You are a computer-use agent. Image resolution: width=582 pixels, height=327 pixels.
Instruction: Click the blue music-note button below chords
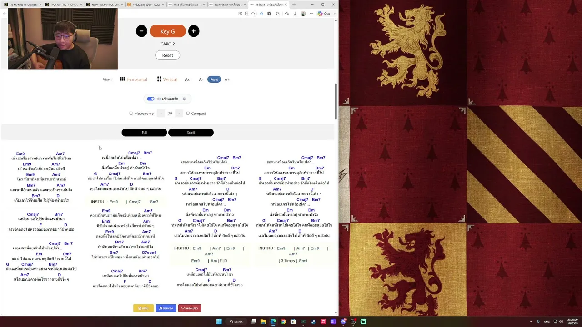point(166,308)
